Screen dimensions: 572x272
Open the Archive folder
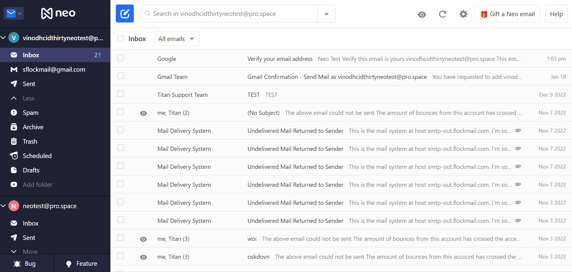pos(55,127)
